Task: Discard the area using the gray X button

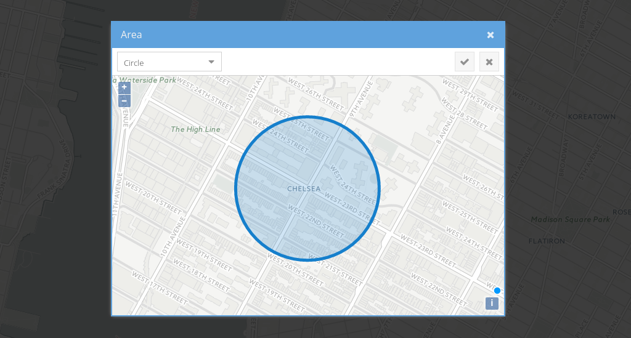Action: pos(489,62)
